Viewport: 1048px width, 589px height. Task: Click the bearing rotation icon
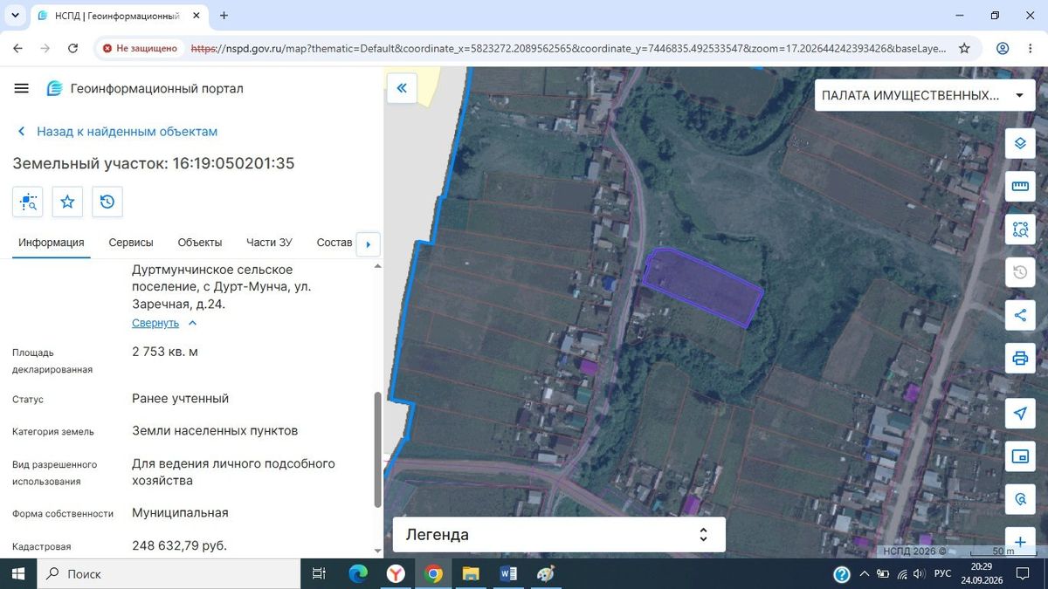[1020, 499]
